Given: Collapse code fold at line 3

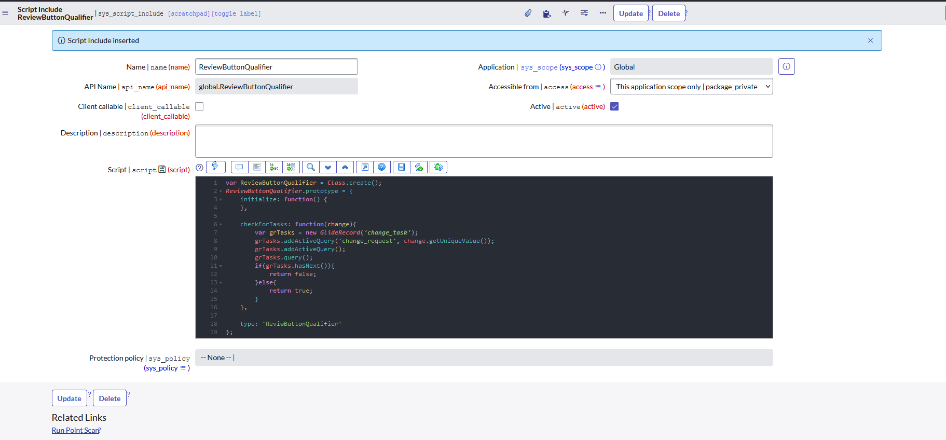Looking at the screenshot, I should coord(221,199).
